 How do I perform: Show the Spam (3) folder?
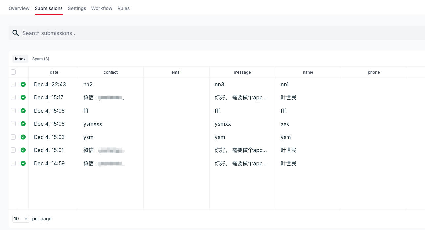[40, 59]
